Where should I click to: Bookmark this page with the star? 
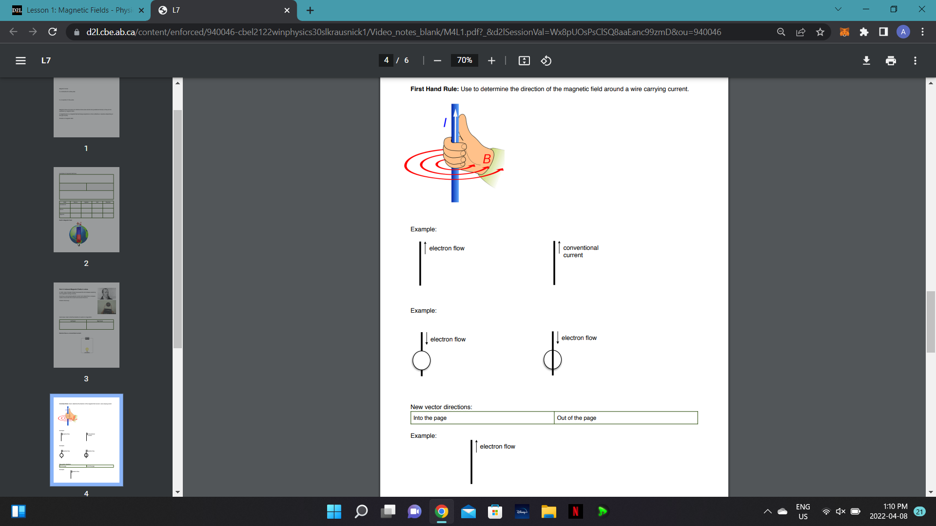click(x=820, y=32)
